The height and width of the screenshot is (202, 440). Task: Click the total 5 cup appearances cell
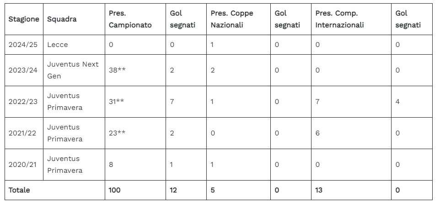(213, 190)
